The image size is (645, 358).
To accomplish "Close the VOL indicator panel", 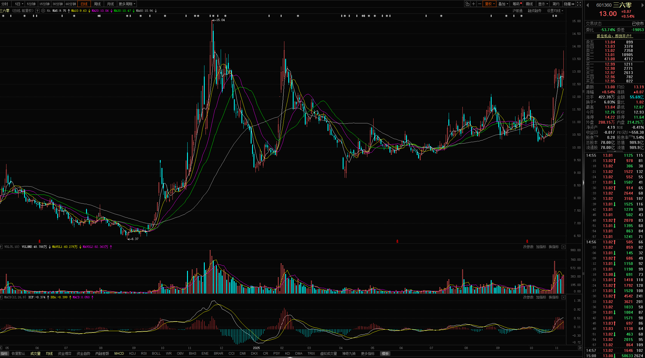I will 563,247.
